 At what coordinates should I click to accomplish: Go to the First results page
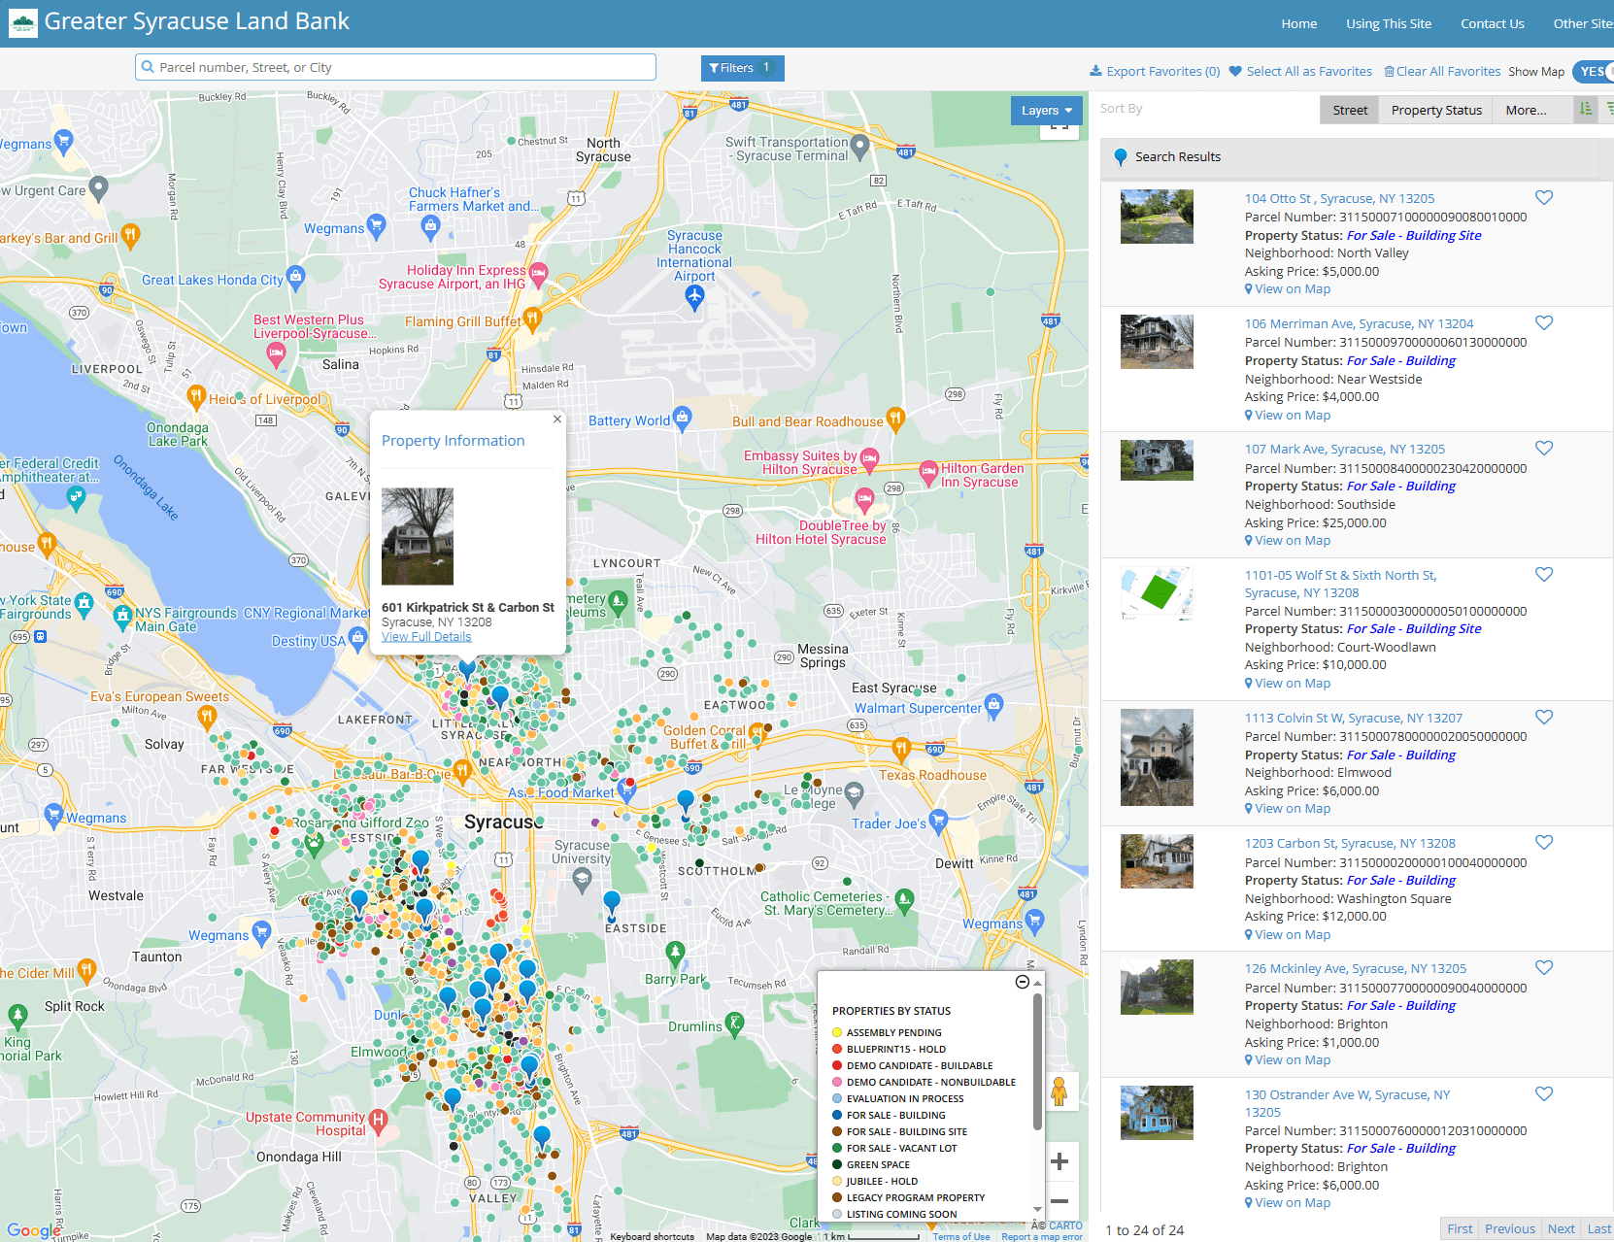1460,1228
